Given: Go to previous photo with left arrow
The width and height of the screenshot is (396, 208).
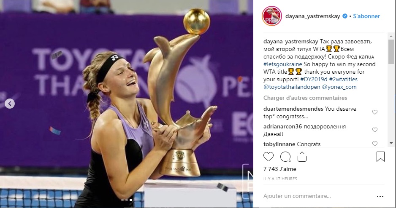Looking at the screenshot, I should tap(10, 104).
